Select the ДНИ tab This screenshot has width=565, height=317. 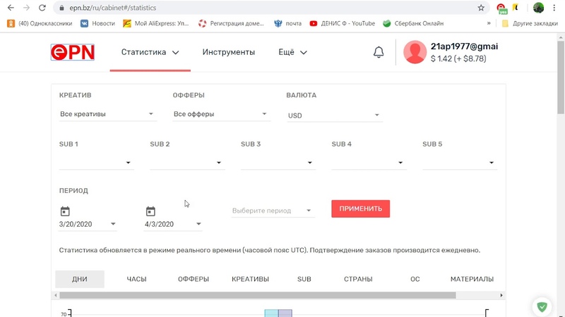80,279
